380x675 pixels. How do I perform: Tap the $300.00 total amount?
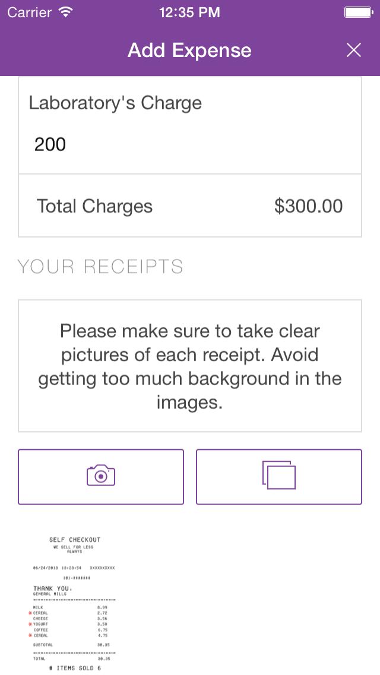(308, 206)
